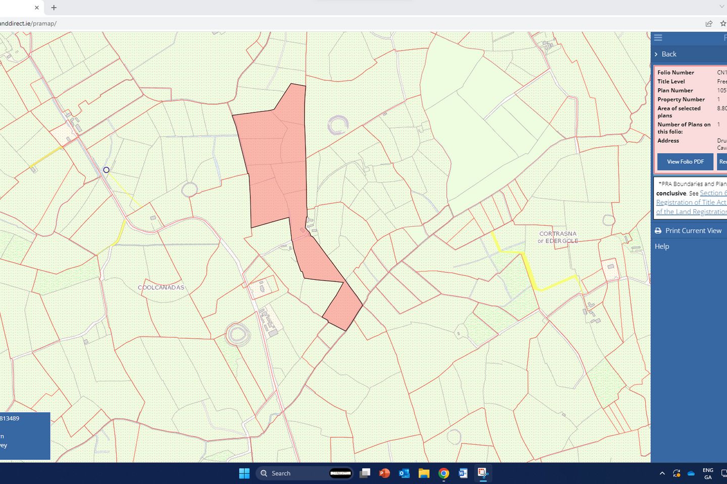Viewport: 727px width, 484px height.
Task: Collapse the folio panel with the Back chevron
Action: point(656,54)
